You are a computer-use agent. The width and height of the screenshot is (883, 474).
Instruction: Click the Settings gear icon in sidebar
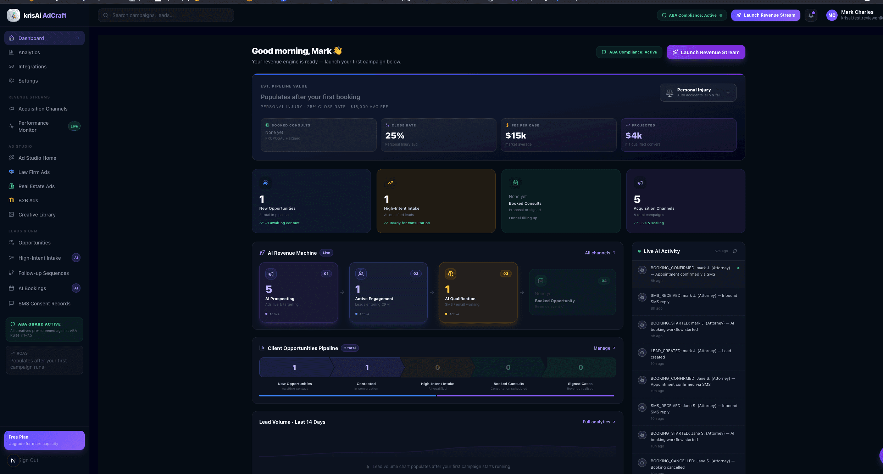pos(11,81)
